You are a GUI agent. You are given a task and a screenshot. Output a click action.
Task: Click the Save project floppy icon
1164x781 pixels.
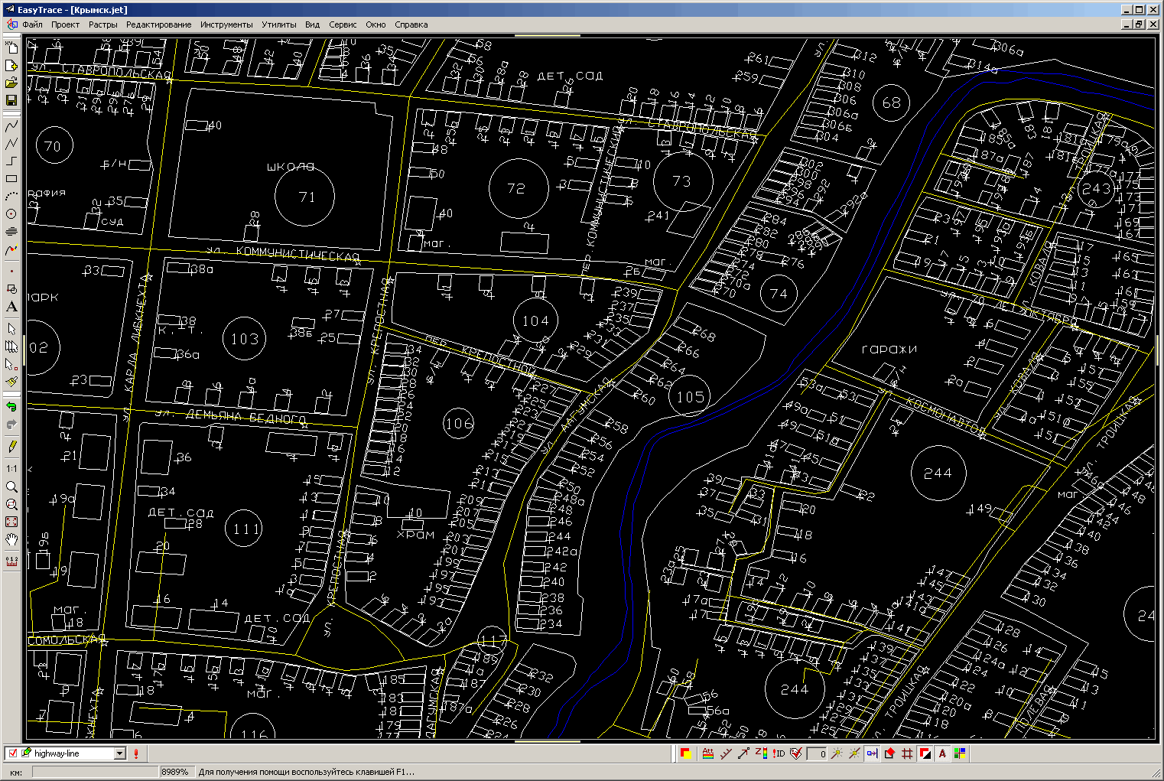11,100
